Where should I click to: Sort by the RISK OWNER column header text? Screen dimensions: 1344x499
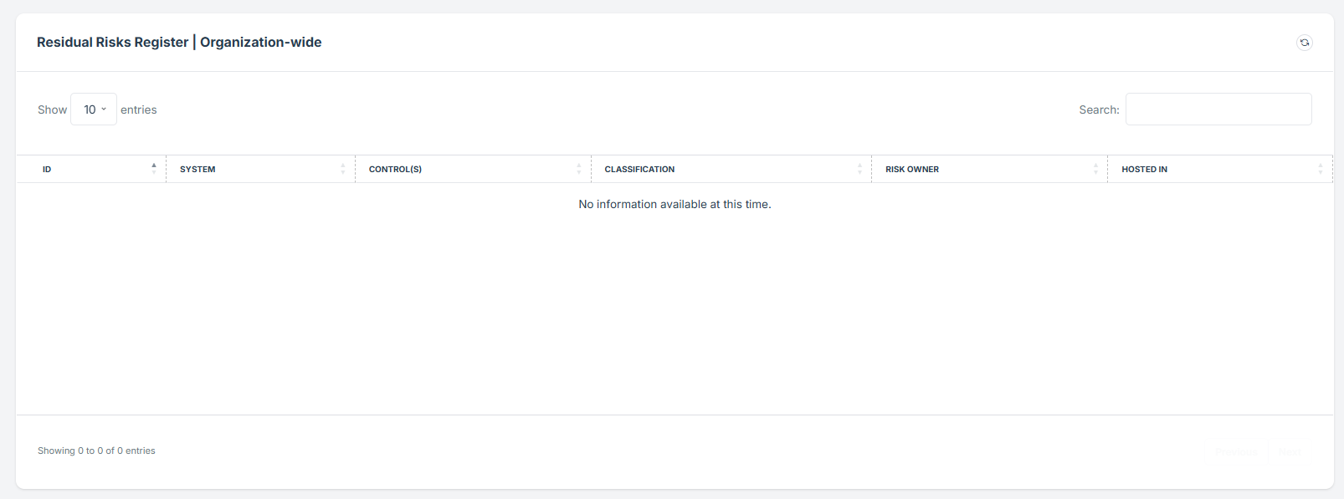click(x=912, y=170)
